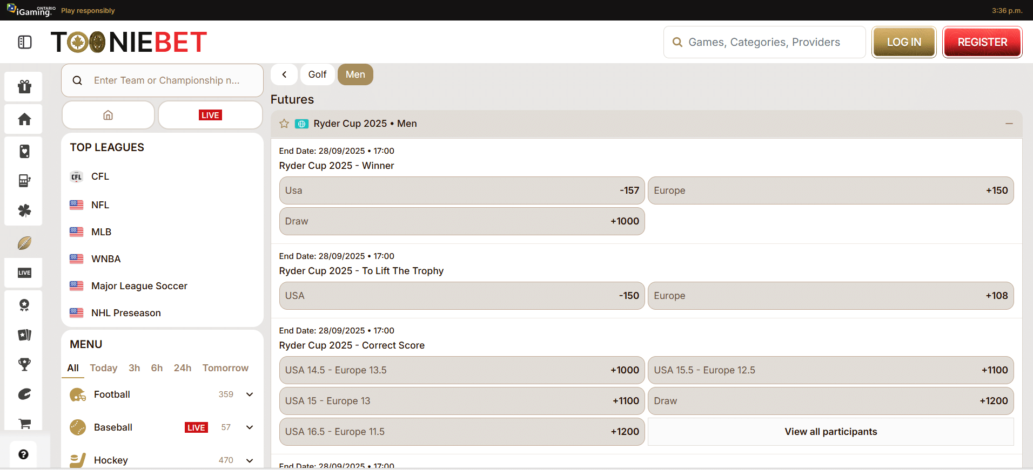Expand the Hockey category chevron
This screenshot has width=1033, height=470.
coord(250,460)
